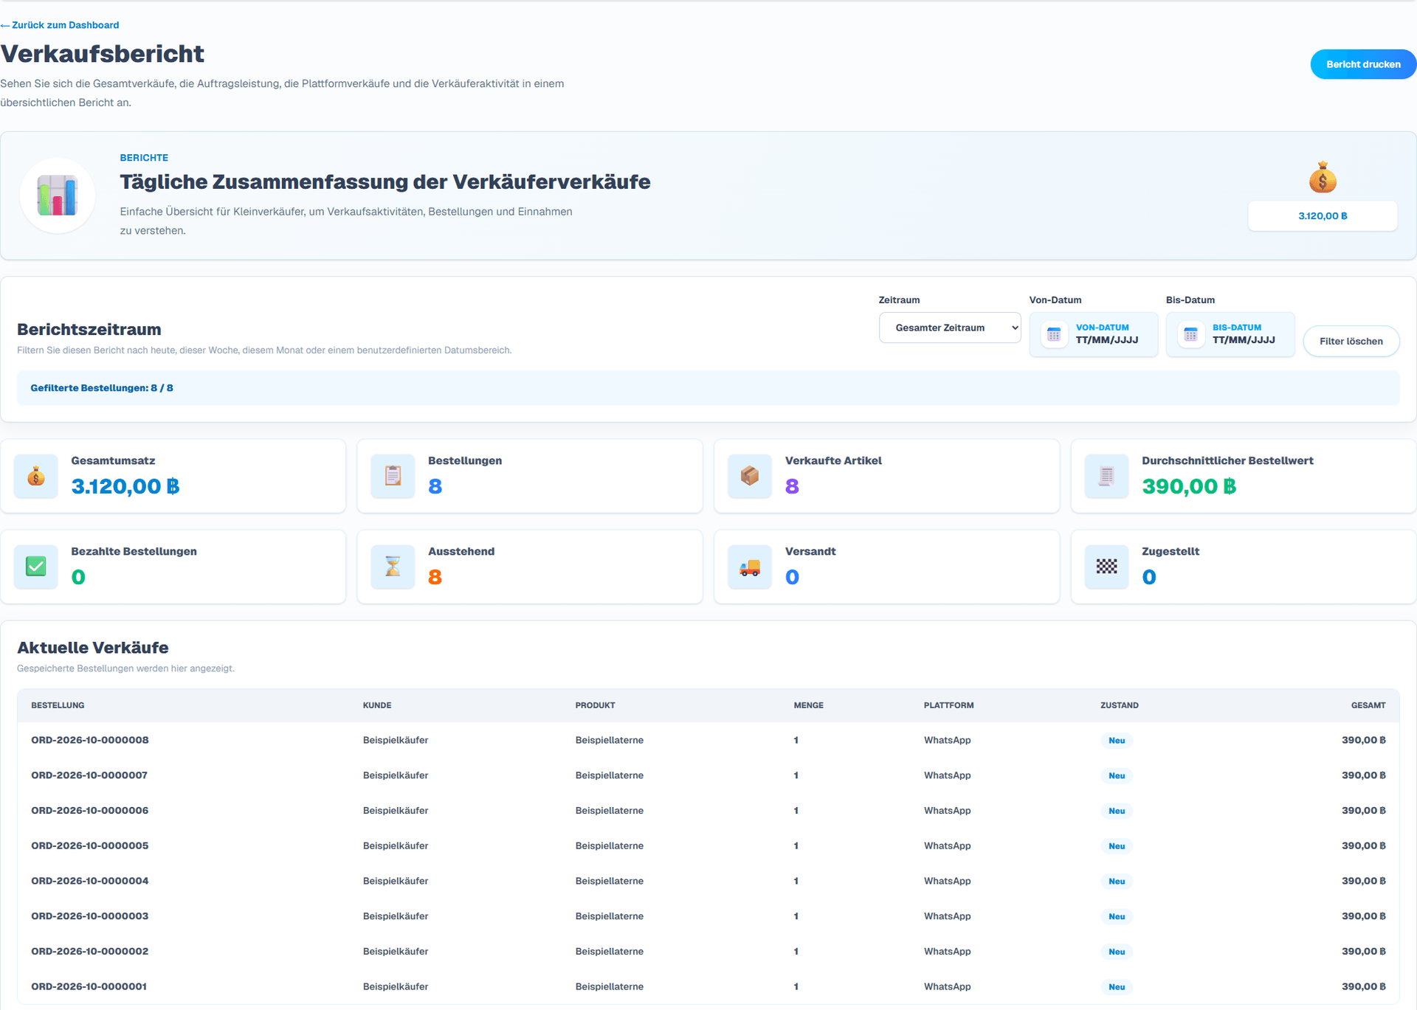Click the bar chart report icon

point(58,196)
